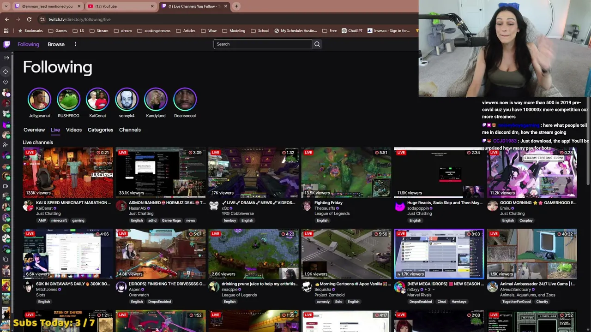Open Alveus Animal Ambassador live cam thumbnail
591x332 pixels.
point(532,254)
